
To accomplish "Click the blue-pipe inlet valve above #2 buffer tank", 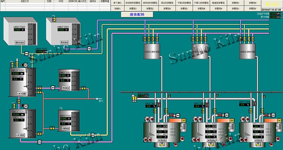I will pyautogui.click(x=193, y=39).
